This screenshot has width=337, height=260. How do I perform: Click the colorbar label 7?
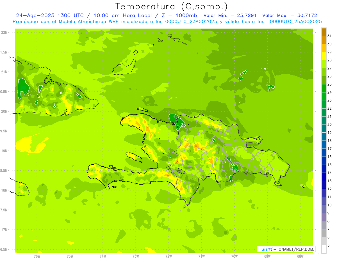click(329, 229)
